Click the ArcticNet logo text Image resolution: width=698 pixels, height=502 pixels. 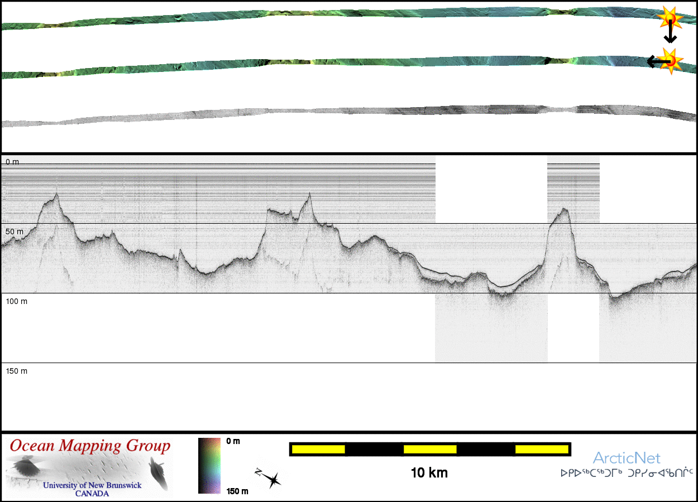point(627,458)
